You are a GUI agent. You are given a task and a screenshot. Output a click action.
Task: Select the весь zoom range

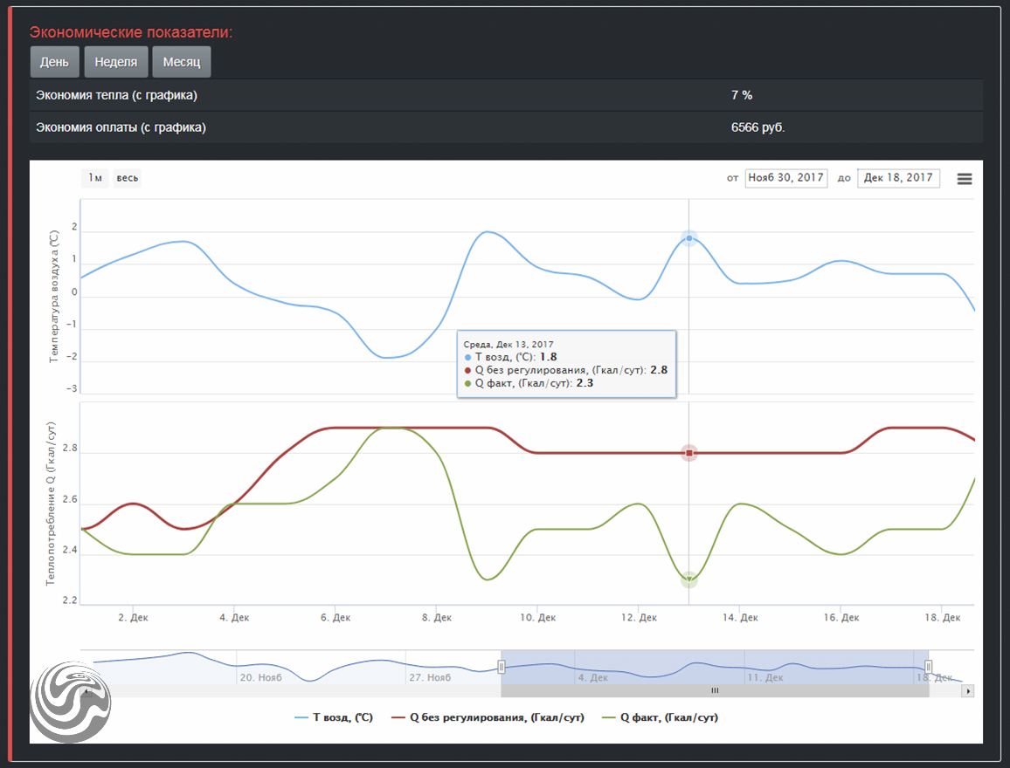click(127, 179)
